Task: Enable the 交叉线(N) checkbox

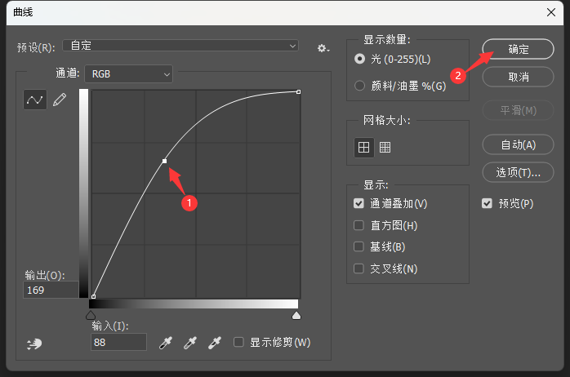Action: pos(358,268)
